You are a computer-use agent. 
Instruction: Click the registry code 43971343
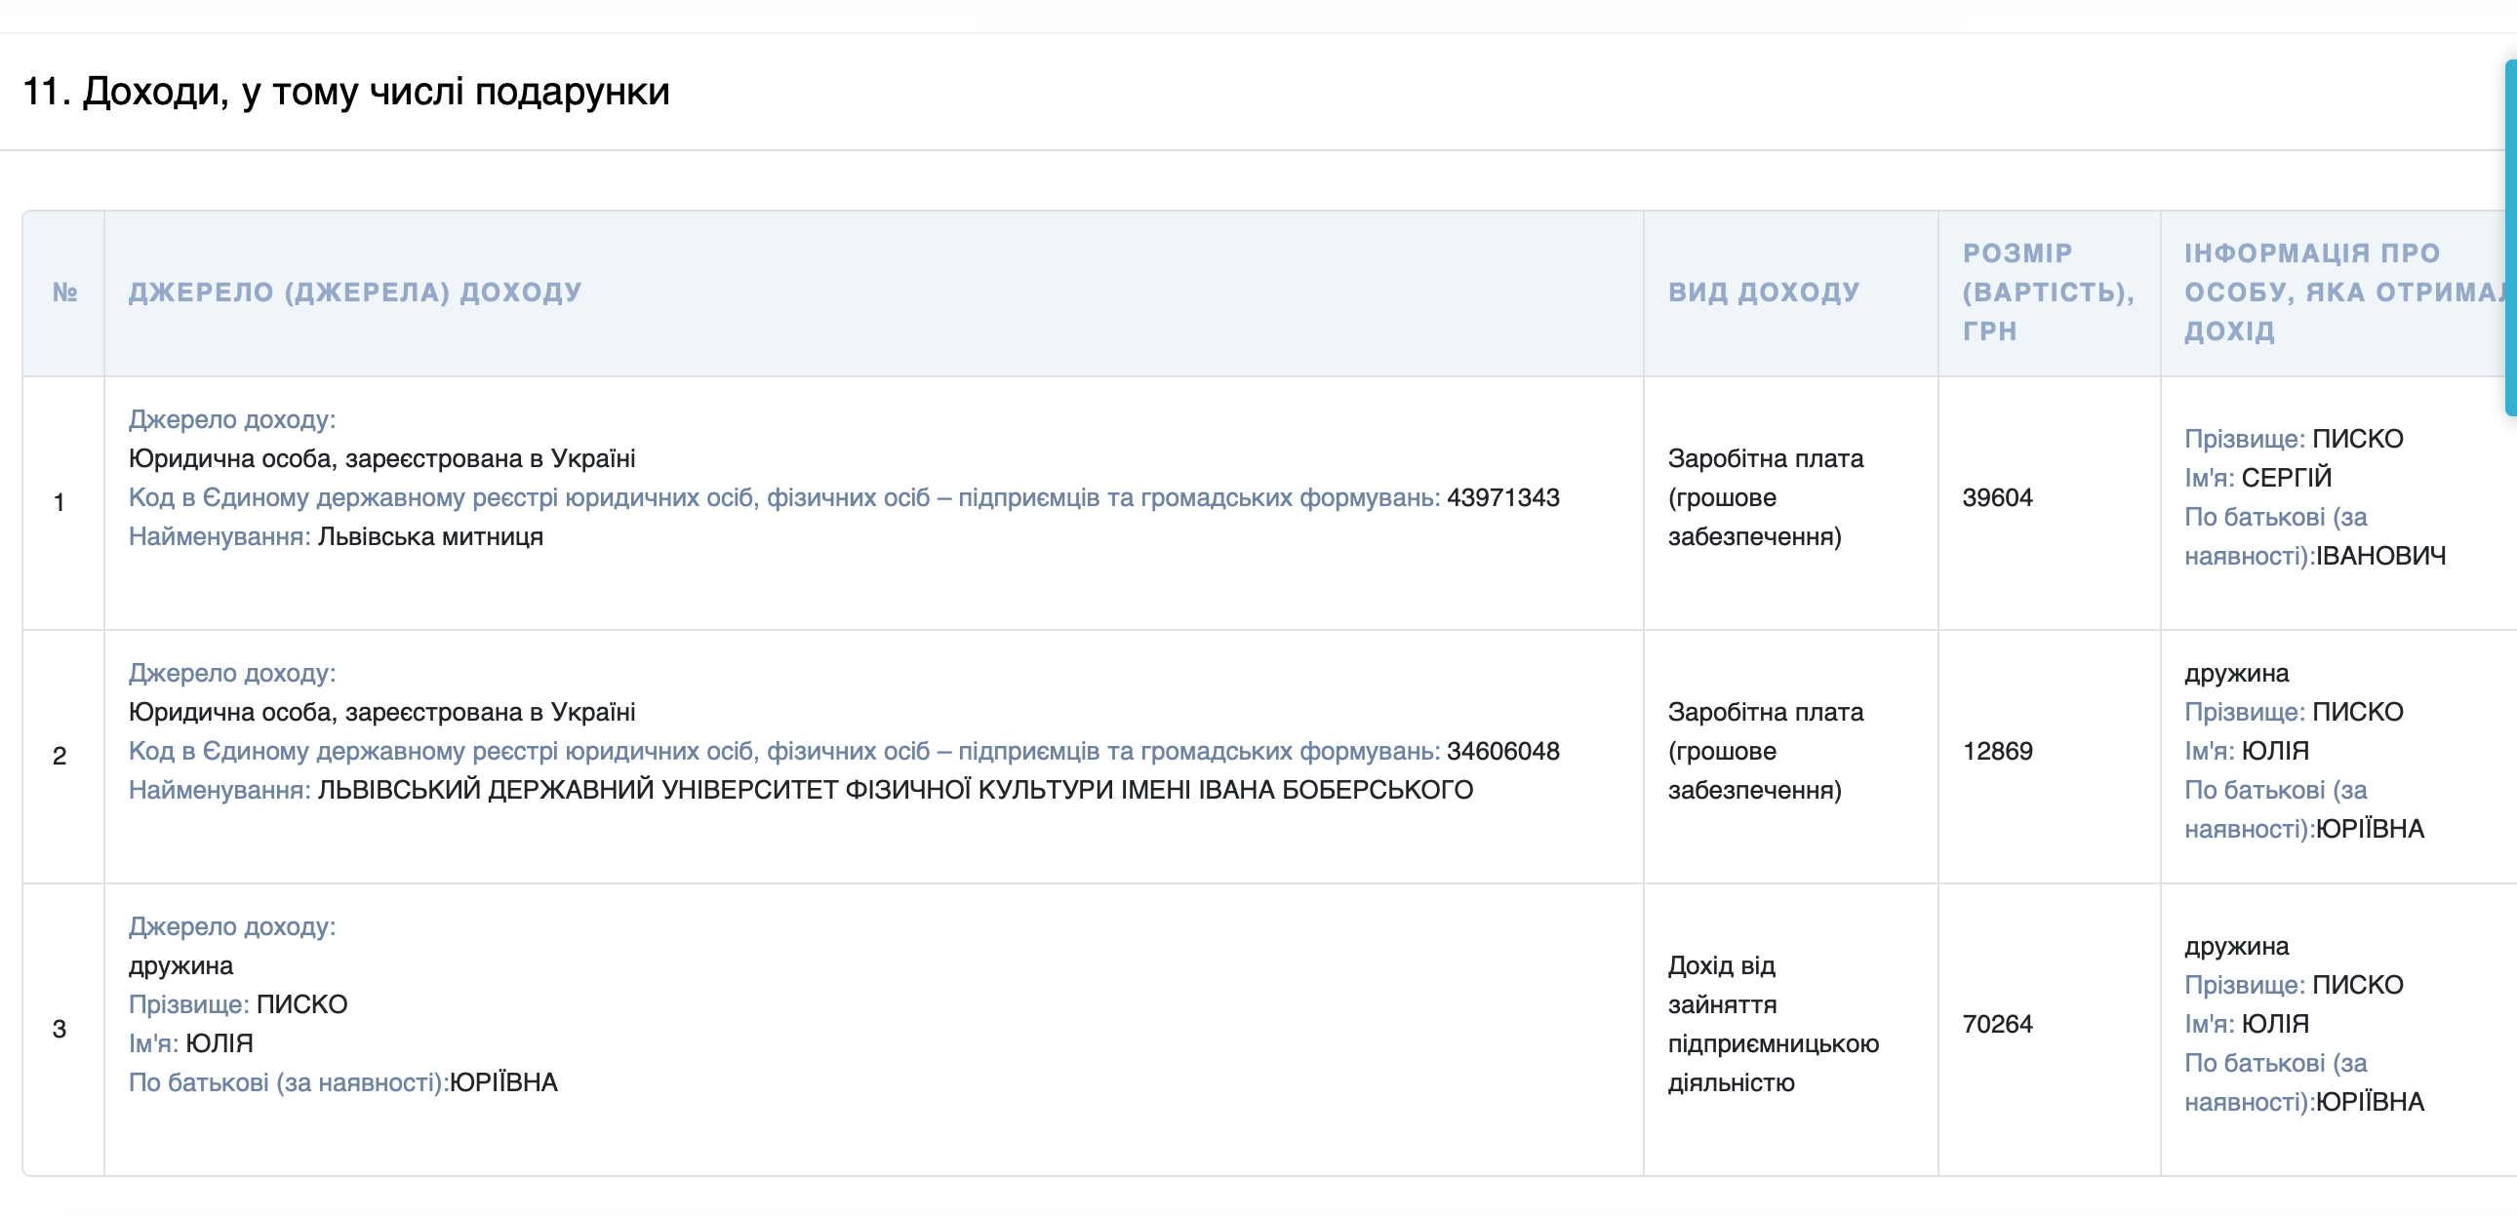1502,498
